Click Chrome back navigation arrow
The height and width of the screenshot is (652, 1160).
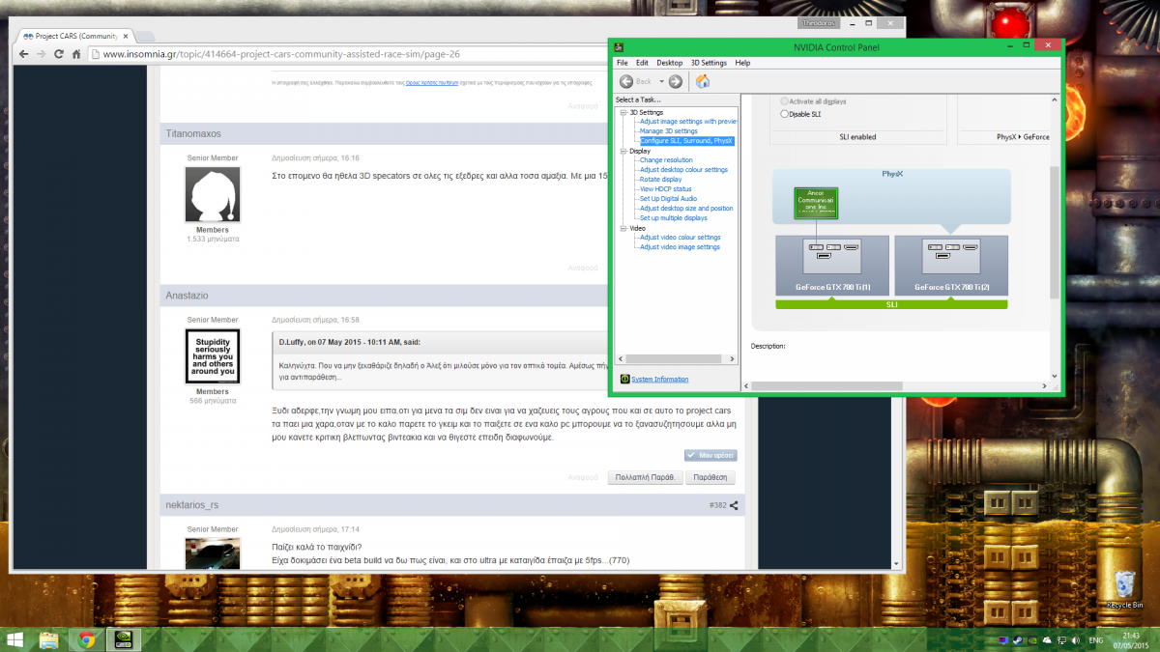click(24, 54)
